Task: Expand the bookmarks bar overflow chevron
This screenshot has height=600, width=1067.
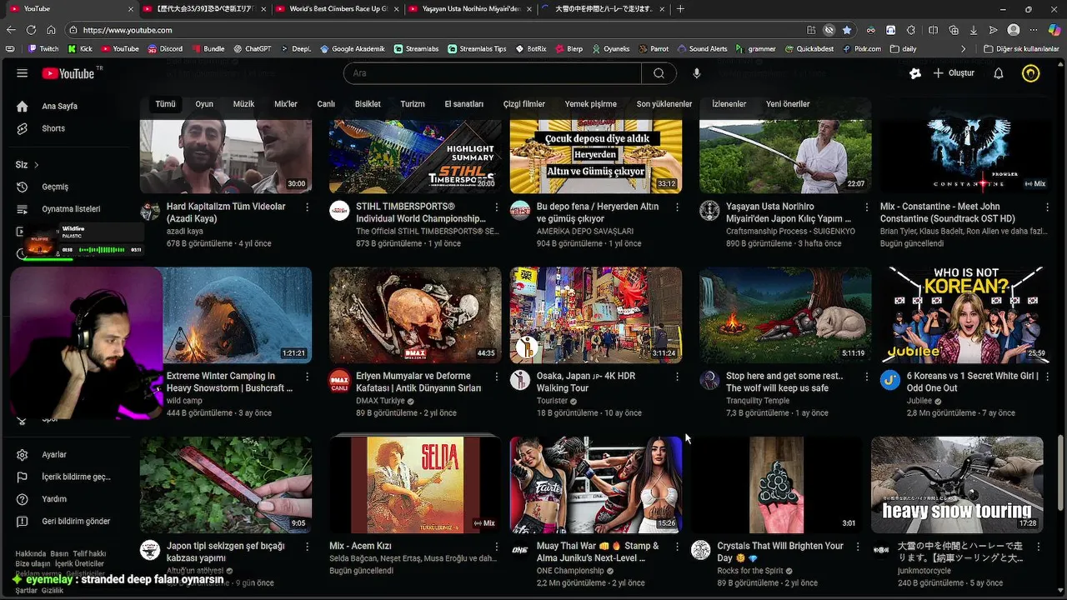Action: (964, 49)
